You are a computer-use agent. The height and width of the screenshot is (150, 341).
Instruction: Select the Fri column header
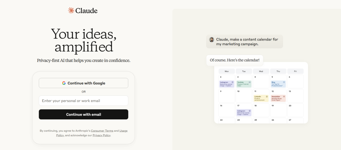point(295,71)
